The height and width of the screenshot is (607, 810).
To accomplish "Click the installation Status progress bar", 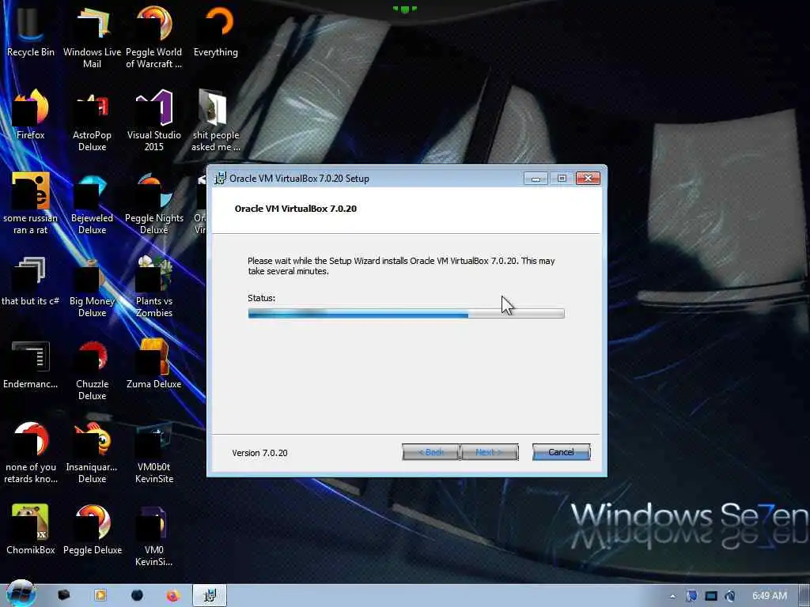I will click(x=406, y=313).
